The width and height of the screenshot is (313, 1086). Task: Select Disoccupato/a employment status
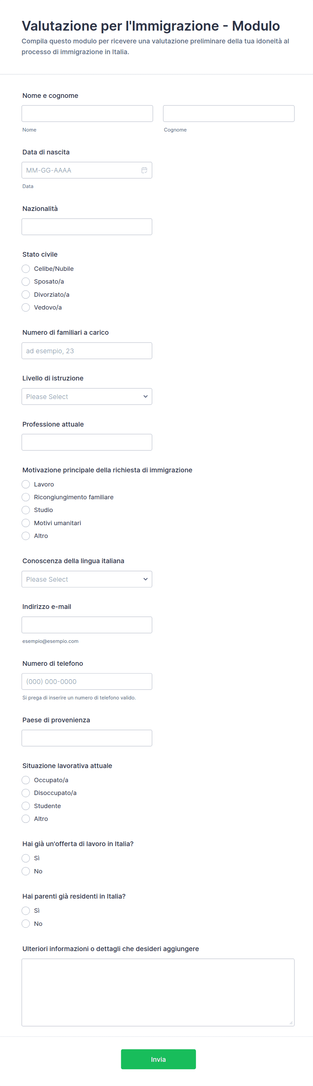[26, 793]
